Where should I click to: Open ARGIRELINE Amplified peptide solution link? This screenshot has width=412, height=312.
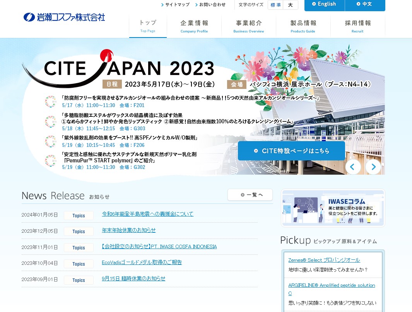click(x=332, y=289)
